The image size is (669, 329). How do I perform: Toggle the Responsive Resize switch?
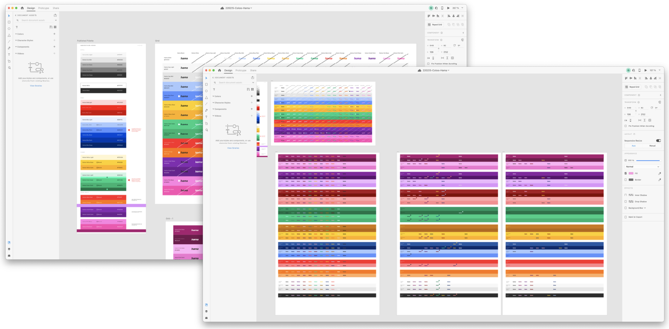click(658, 141)
